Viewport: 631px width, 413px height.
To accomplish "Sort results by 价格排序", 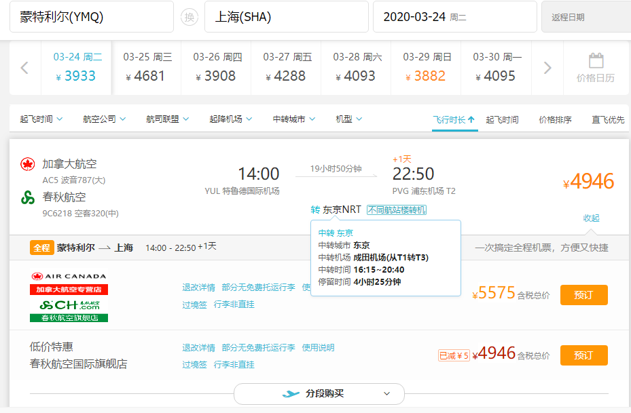I will [555, 120].
